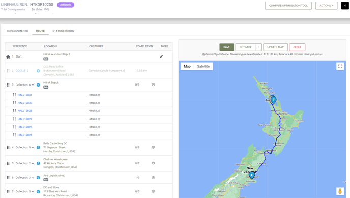Viewport: 350px width, 198px height.
Task: Click blue icon for Chelmer Warehouse row
Action: click(x=38, y=163)
